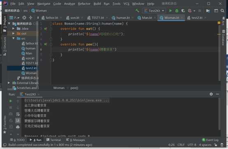
Task: Toggle soft-wrap icon in Run panel
Action: point(18,114)
